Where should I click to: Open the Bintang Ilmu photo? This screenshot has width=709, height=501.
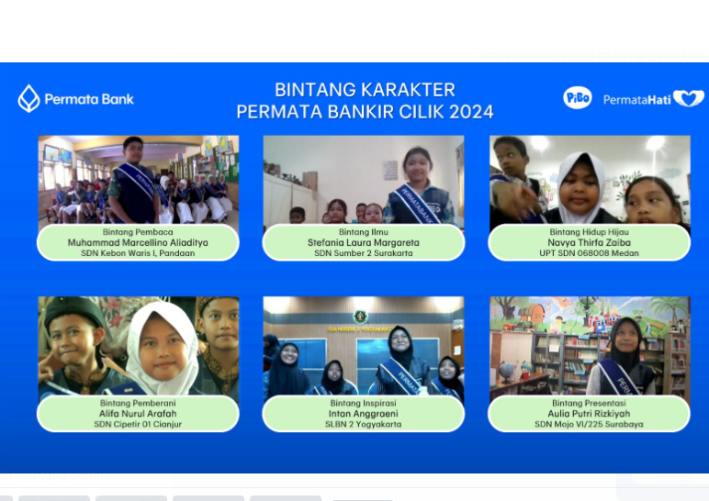point(364,180)
